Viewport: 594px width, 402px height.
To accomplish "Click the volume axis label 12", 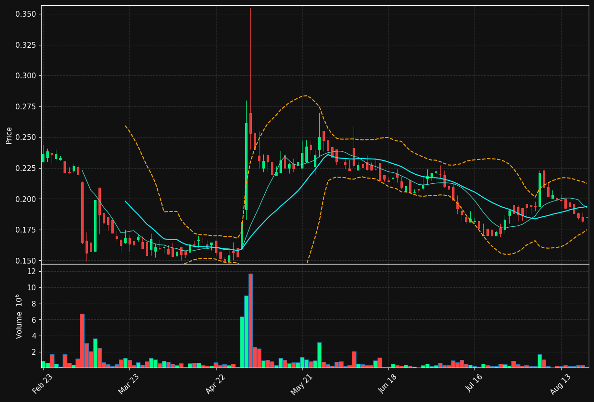I will coord(32,272).
